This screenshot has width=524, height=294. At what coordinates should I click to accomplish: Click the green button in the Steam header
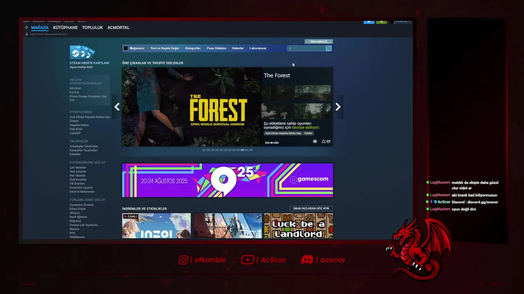click(382, 22)
